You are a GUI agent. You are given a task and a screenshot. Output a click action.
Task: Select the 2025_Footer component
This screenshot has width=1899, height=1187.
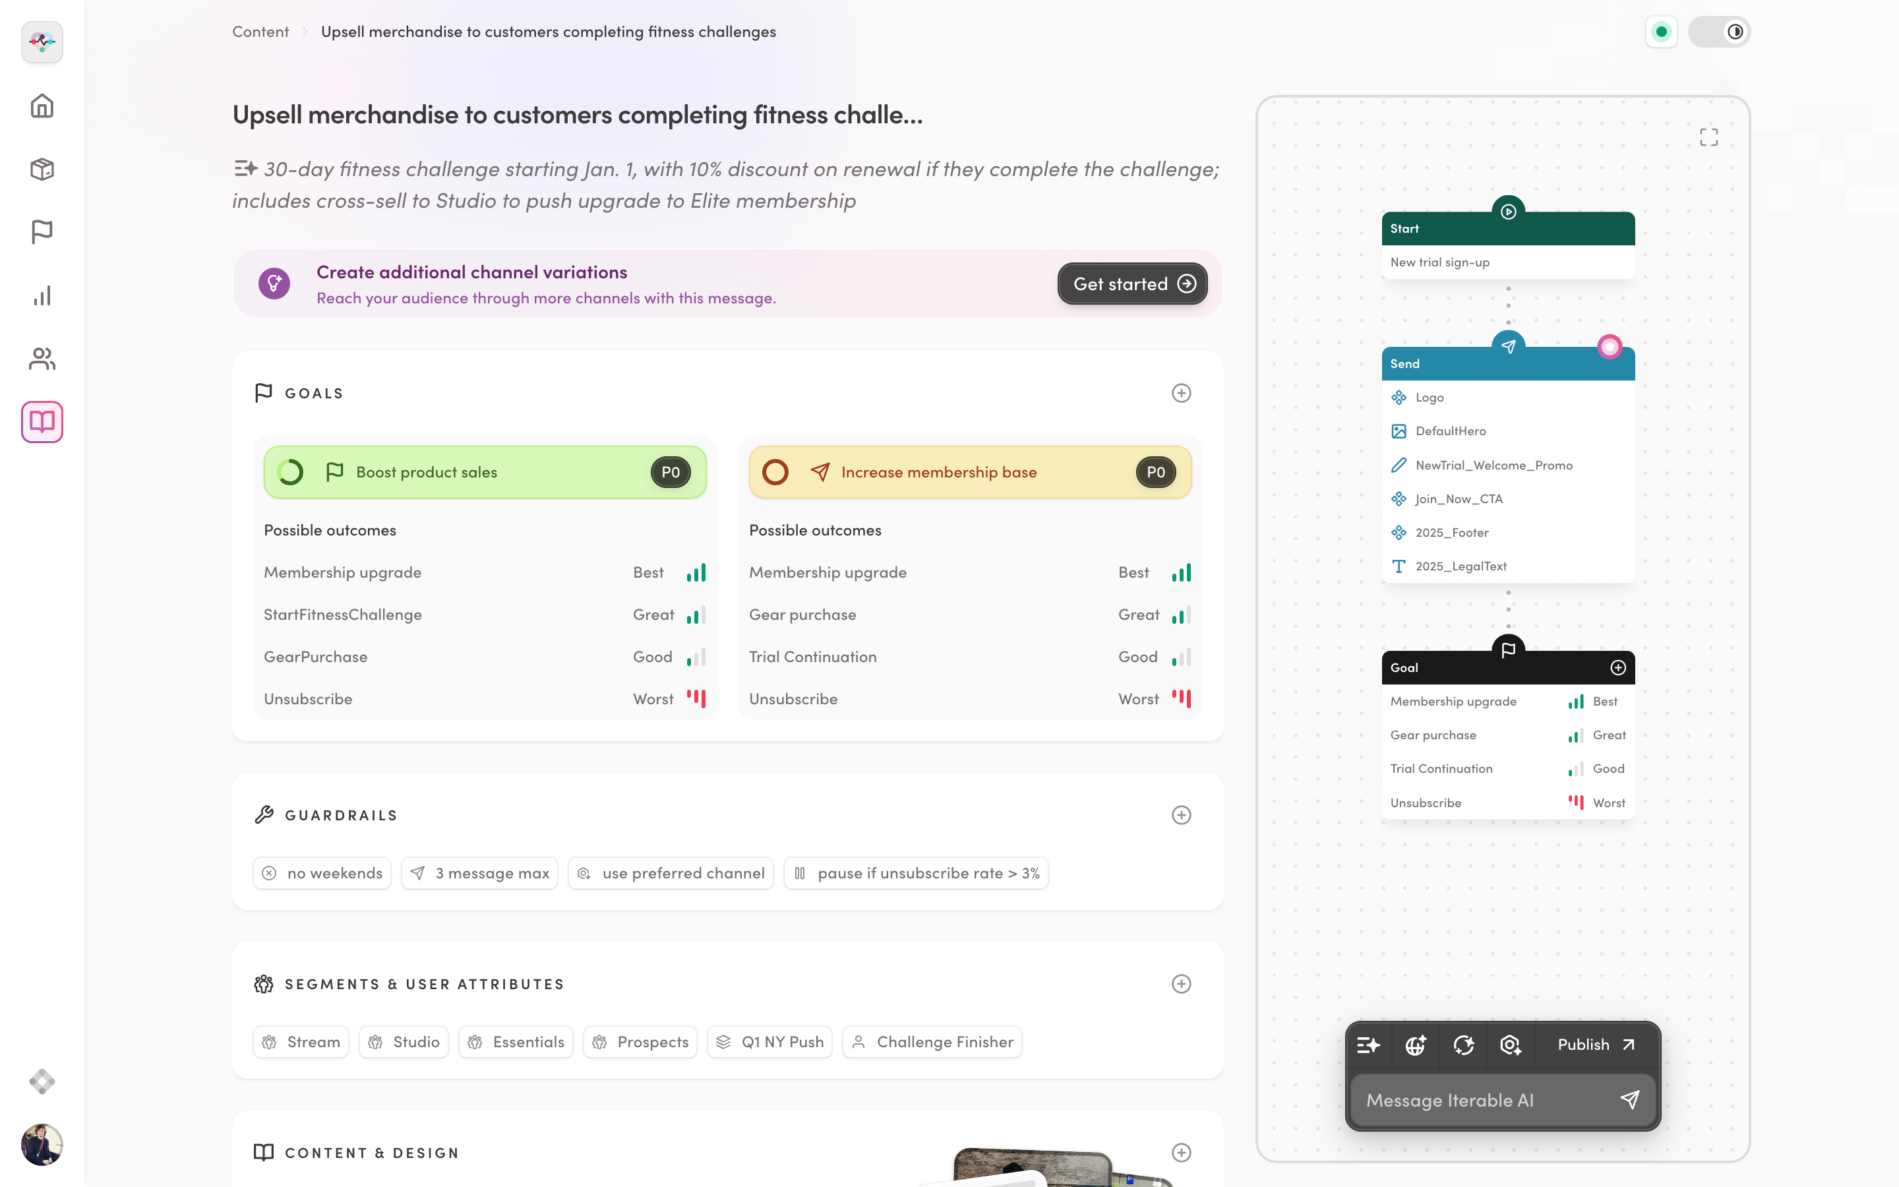pos(1508,533)
